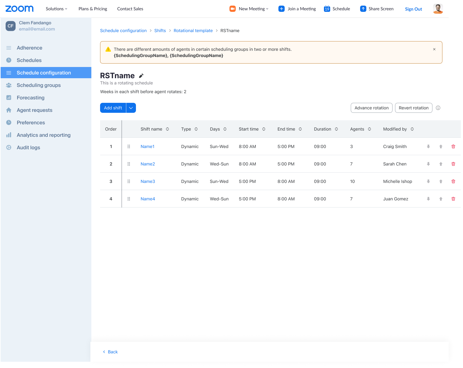Open the Name3 shift link
The height and width of the screenshot is (368, 463).
coord(148,181)
